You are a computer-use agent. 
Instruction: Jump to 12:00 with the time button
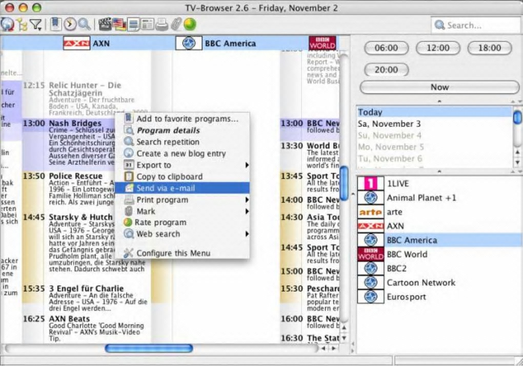click(438, 48)
